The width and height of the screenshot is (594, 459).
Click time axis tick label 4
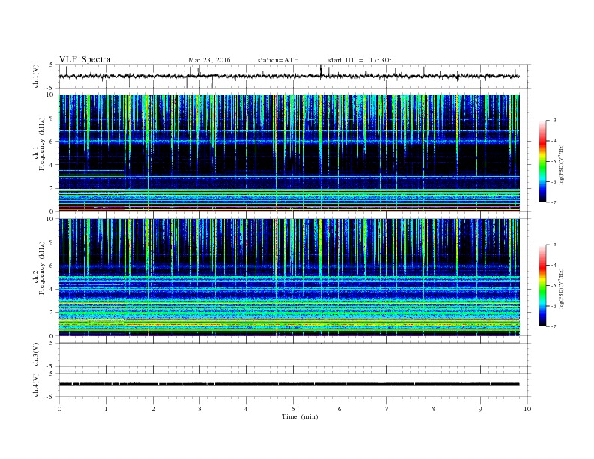coord(246,409)
